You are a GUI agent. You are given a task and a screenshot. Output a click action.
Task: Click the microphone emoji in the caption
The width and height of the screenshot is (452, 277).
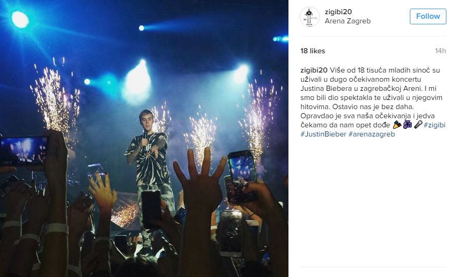(x=418, y=125)
